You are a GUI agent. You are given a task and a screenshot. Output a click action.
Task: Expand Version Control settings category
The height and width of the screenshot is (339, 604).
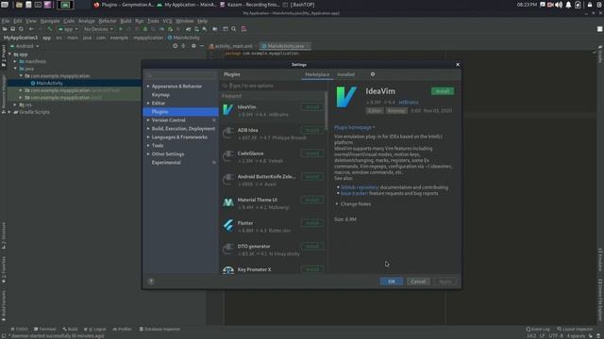148,120
